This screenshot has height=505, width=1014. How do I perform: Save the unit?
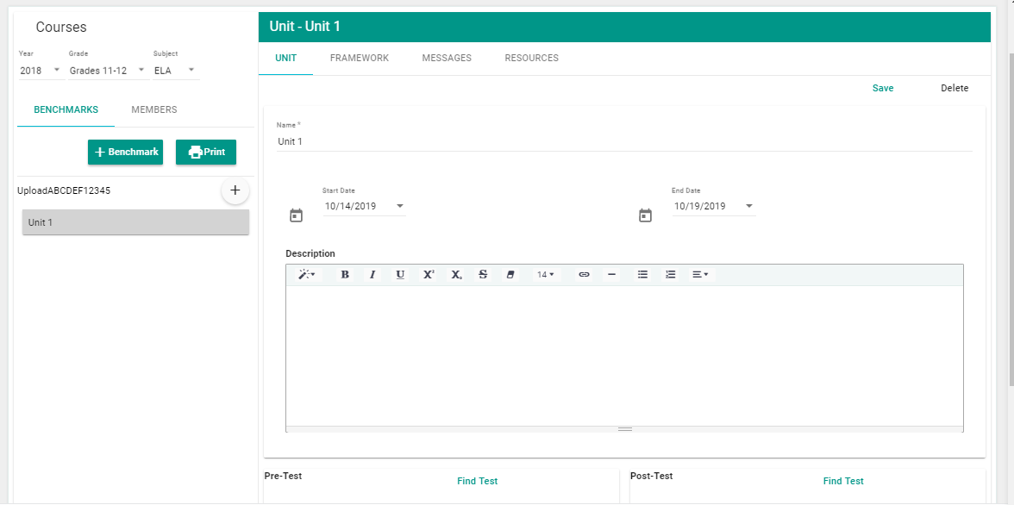pos(883,89)
